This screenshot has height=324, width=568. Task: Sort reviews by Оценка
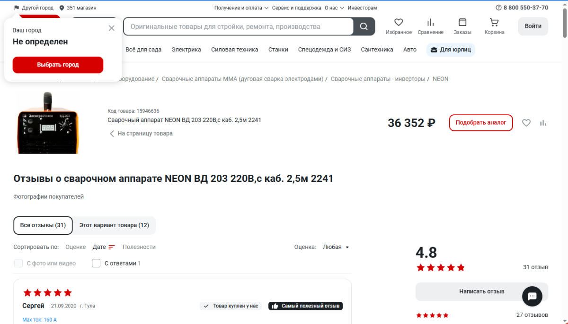click(x=76, y=247)
